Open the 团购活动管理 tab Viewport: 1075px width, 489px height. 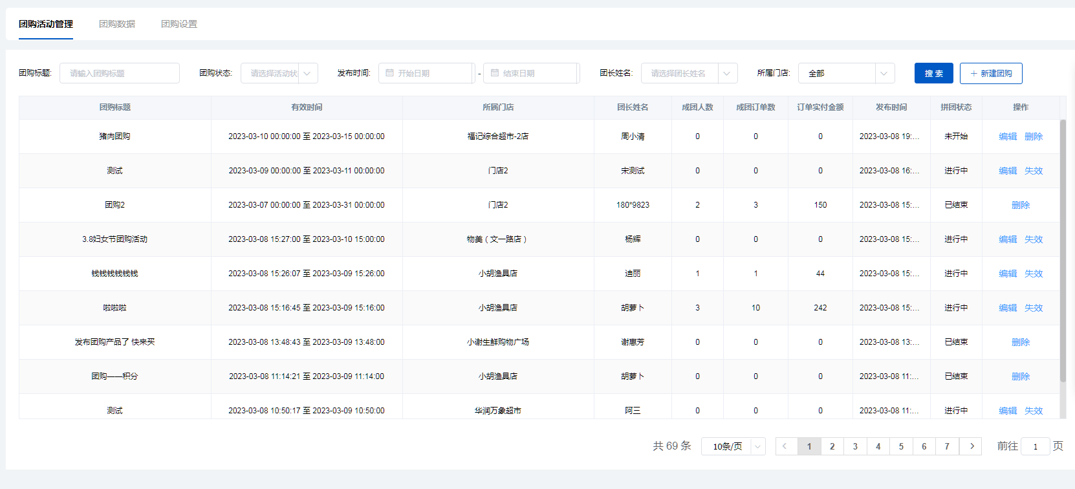pyautogui.click(x=46, y=24)
